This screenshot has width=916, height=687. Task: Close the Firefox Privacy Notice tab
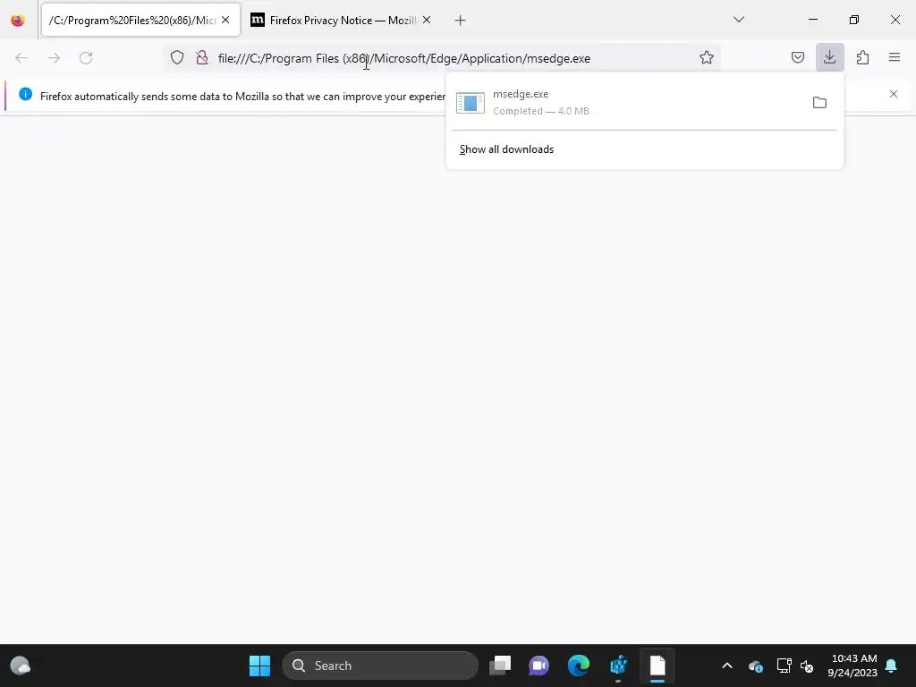tap(427, 20)
